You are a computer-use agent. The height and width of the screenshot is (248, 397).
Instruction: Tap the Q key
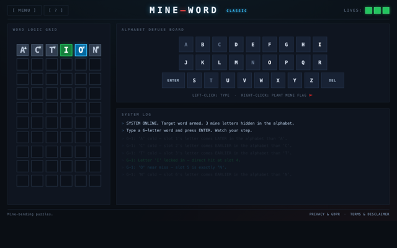click(303, 62)
